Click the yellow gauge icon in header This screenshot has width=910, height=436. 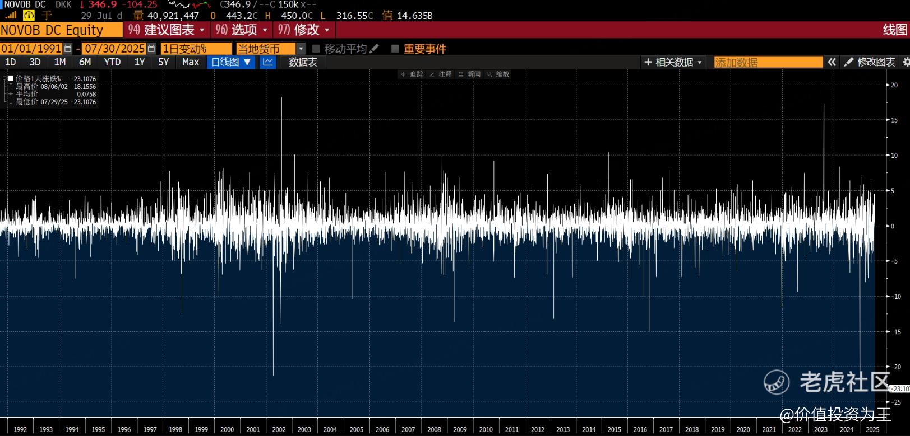click(29, 16)
